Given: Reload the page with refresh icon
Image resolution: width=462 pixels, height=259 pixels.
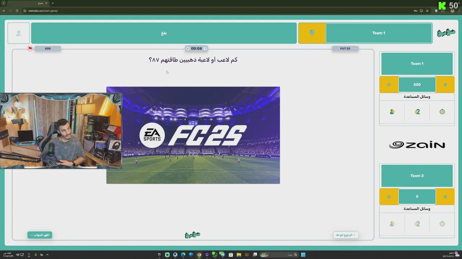Looking at the screenshot, I should 17,11.
